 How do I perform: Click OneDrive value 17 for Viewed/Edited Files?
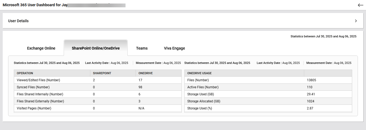(140, 80)
